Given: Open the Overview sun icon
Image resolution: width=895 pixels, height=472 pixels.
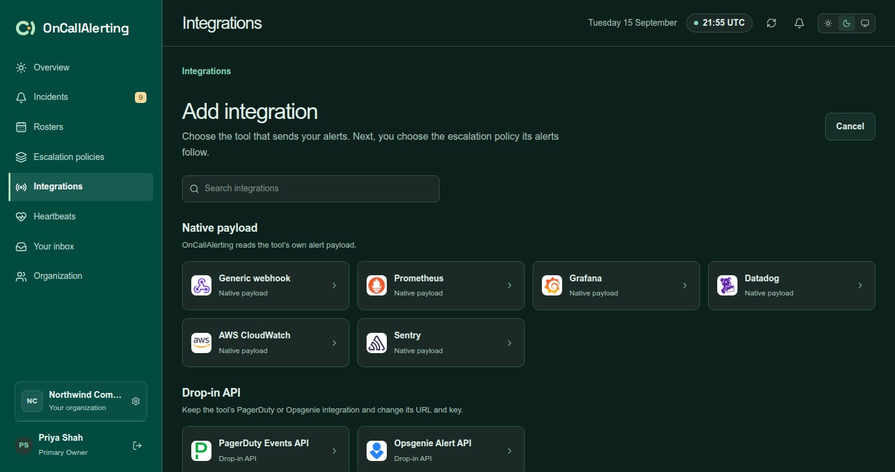Looking at the screenshot, I should [x=21, y=67].
